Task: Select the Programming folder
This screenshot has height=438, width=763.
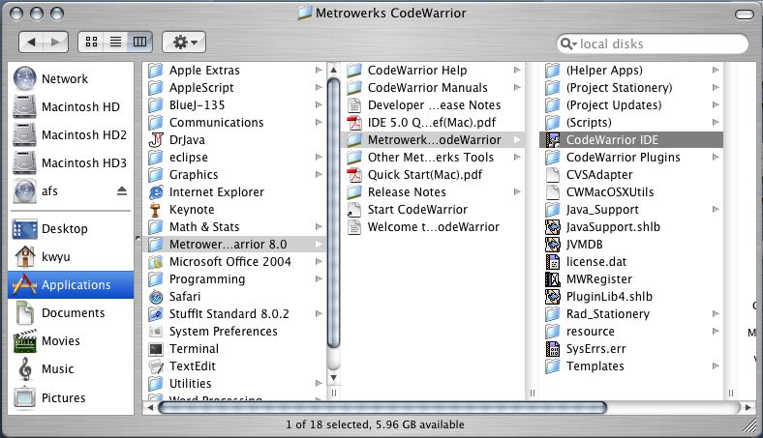Action: (234, 279)
